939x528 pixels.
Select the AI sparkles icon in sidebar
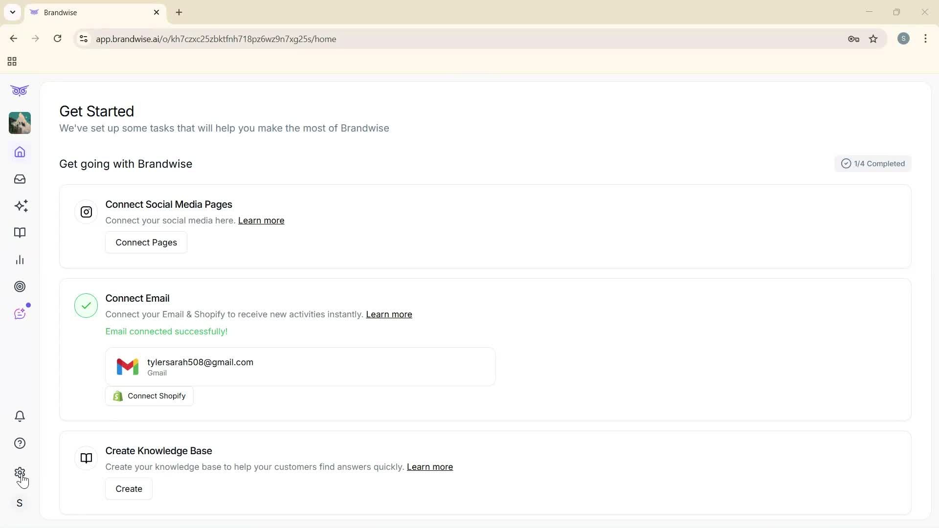point(21,206)
